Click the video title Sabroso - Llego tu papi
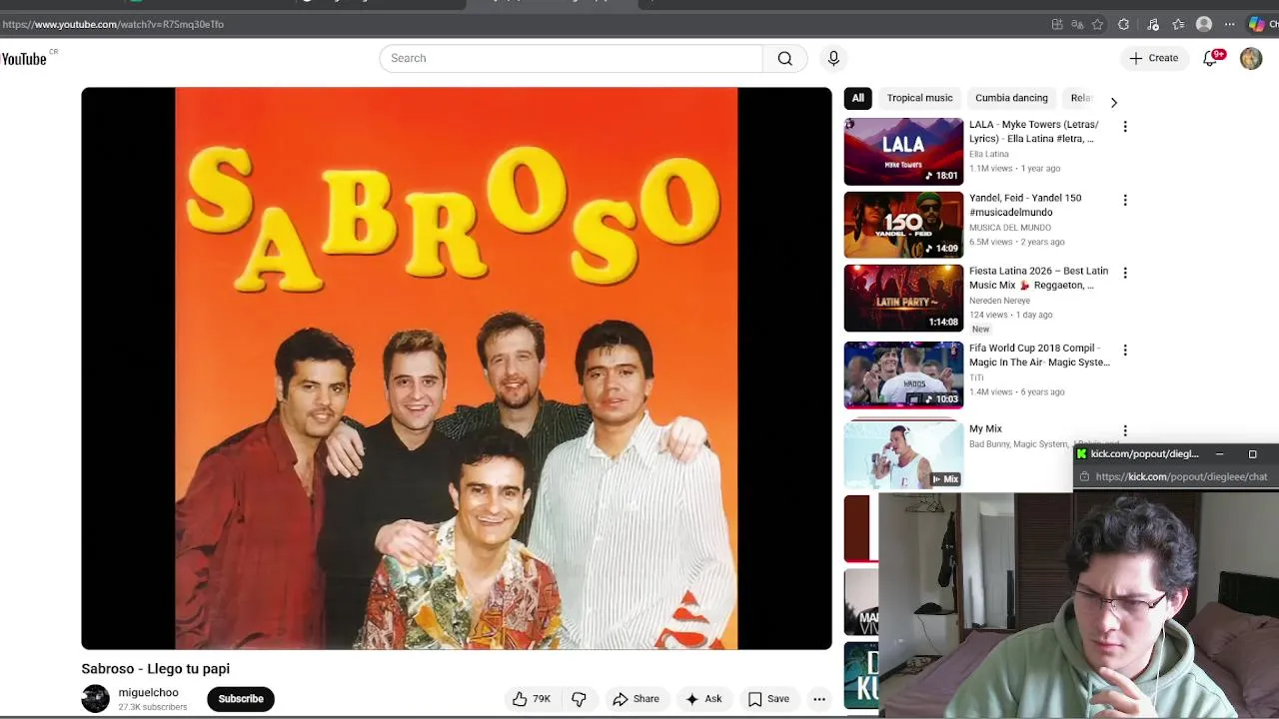Image resolution: width=1279 pixels, height=719 pixels. click(x=156, y=669)
